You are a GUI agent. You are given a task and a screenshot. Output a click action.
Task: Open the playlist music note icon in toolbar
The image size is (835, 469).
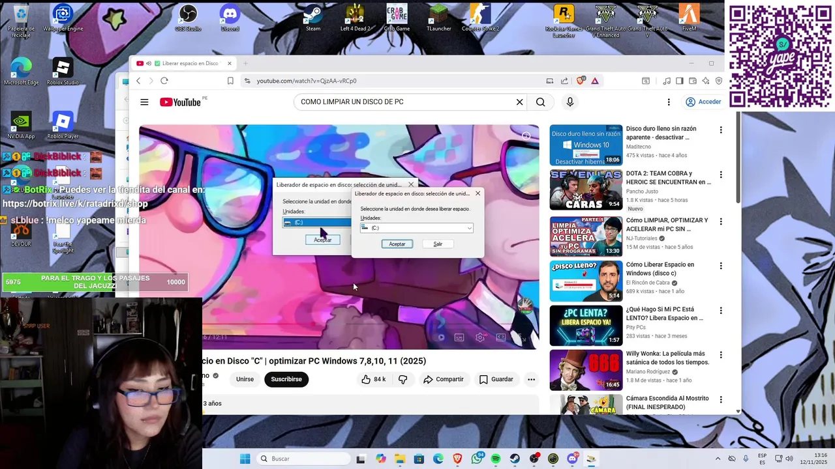coord(666,81)
